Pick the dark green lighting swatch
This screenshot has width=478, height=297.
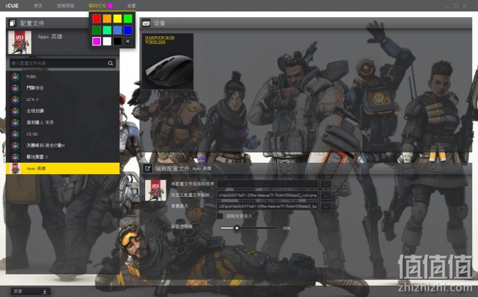click(97, 30)
